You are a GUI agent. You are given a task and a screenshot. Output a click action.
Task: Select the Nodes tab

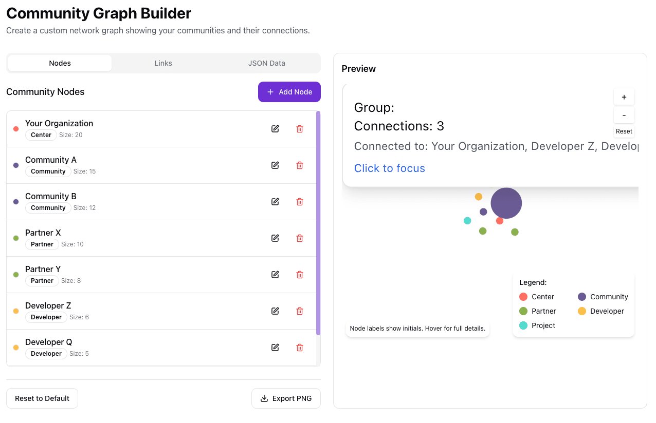click(x=60, y=63)
